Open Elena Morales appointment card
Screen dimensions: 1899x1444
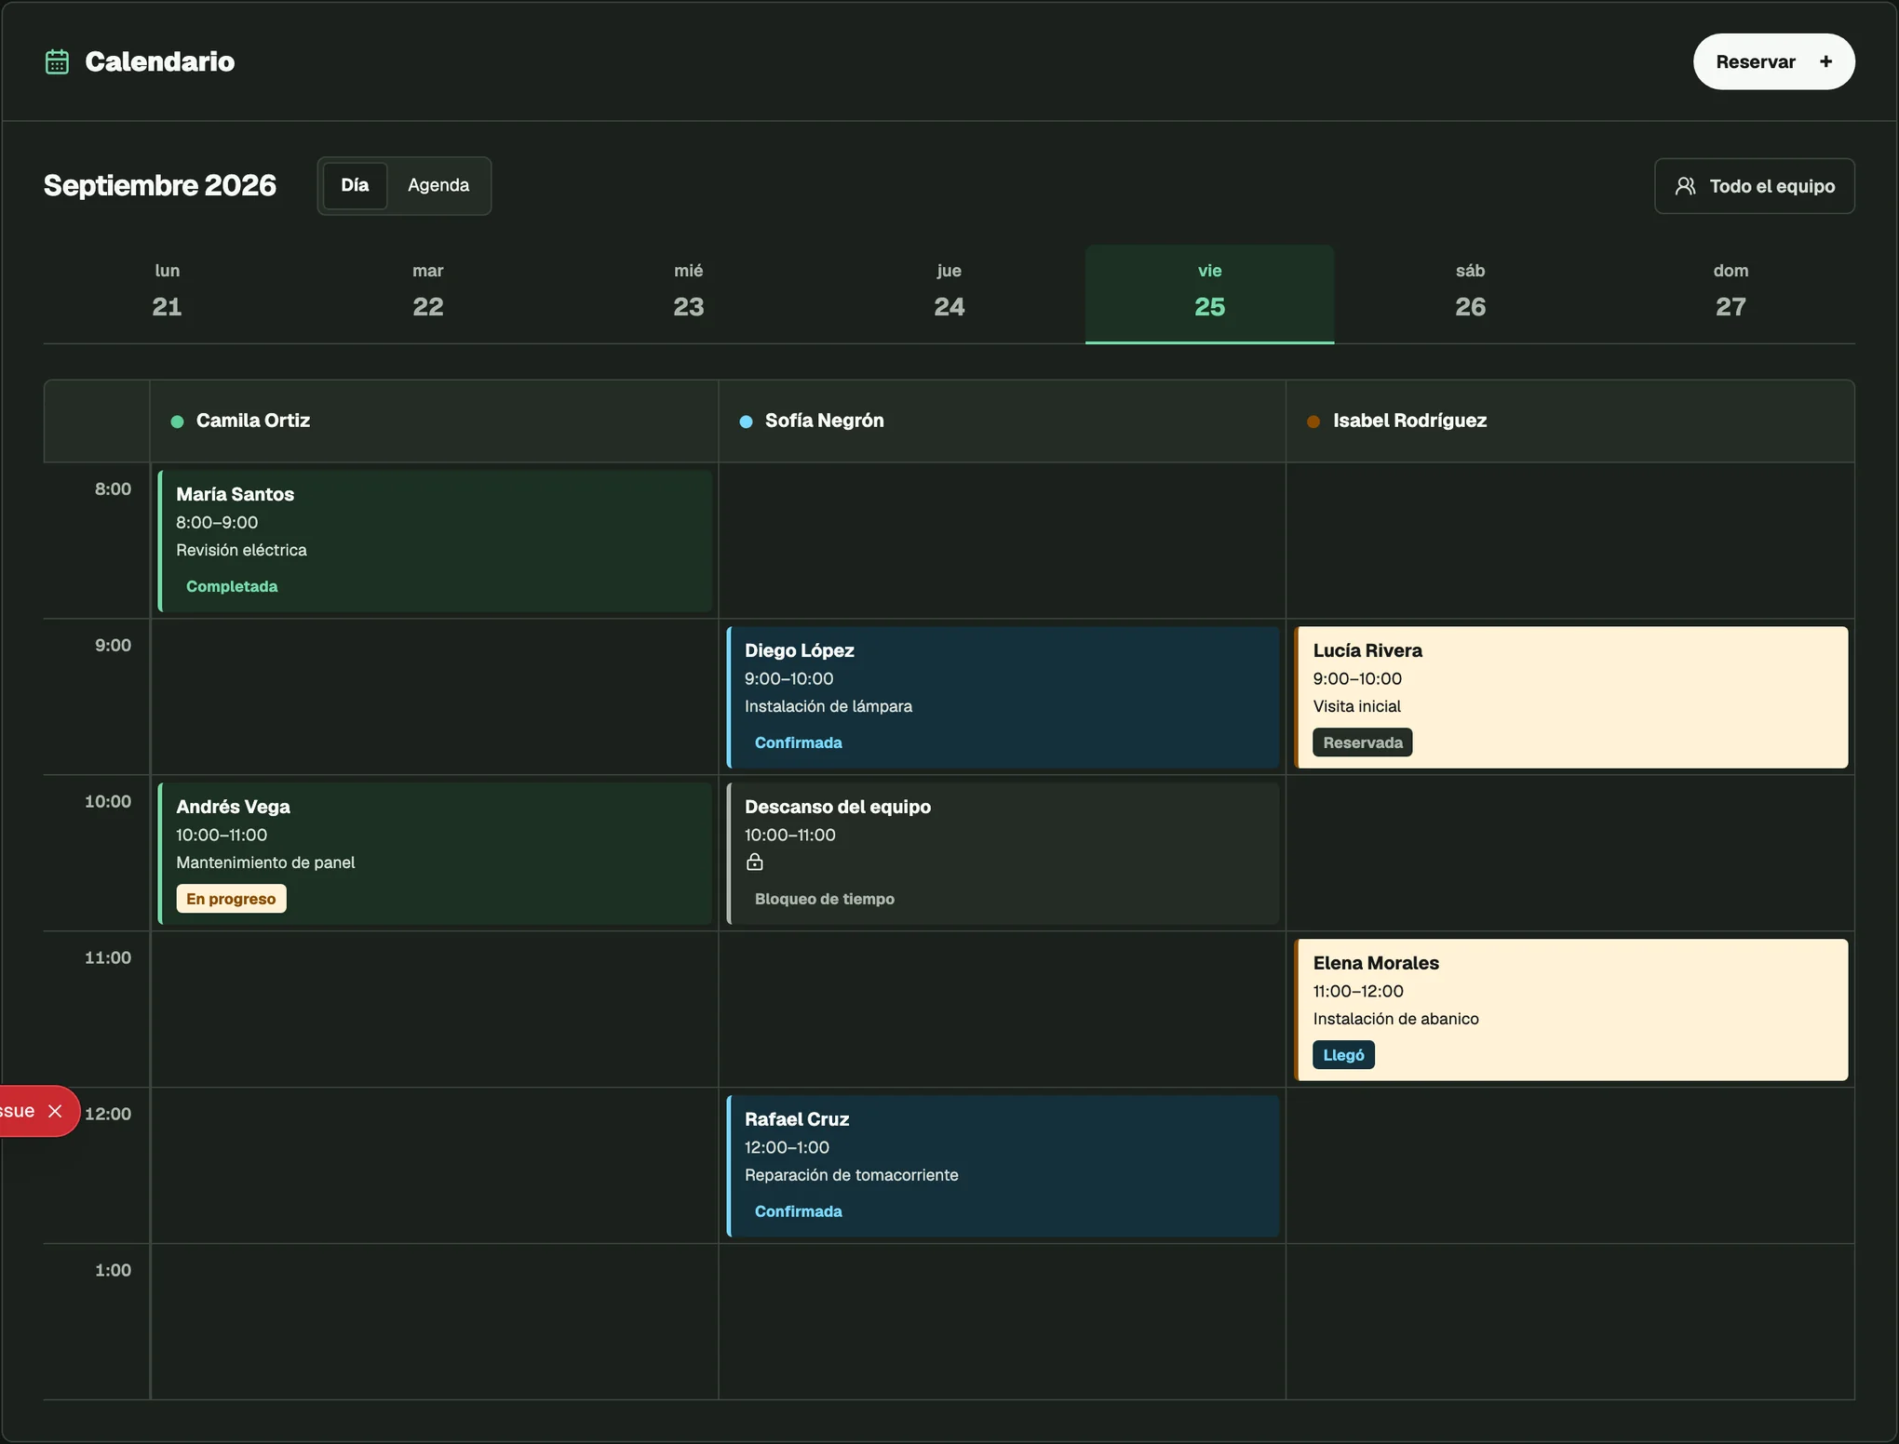pyautogui.click(x=1570, y=1009)
